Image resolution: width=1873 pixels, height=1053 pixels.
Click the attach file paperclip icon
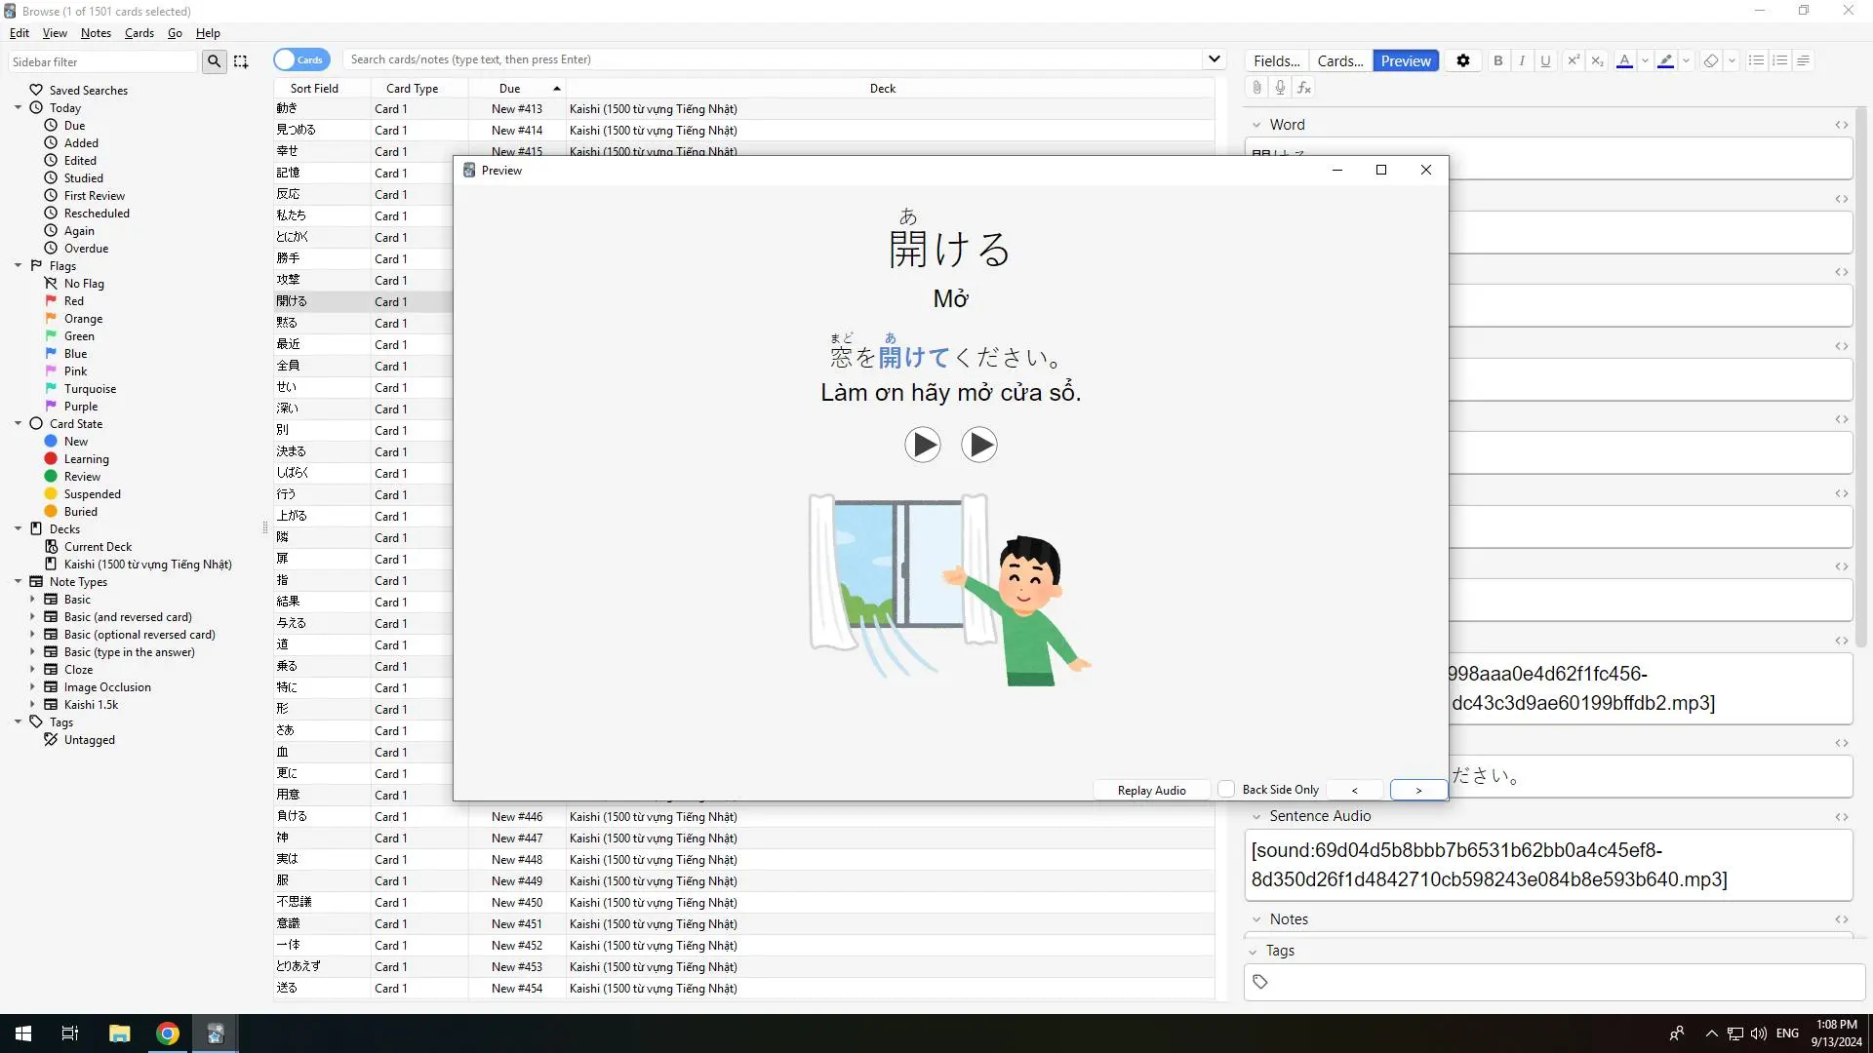[1257, 88]
